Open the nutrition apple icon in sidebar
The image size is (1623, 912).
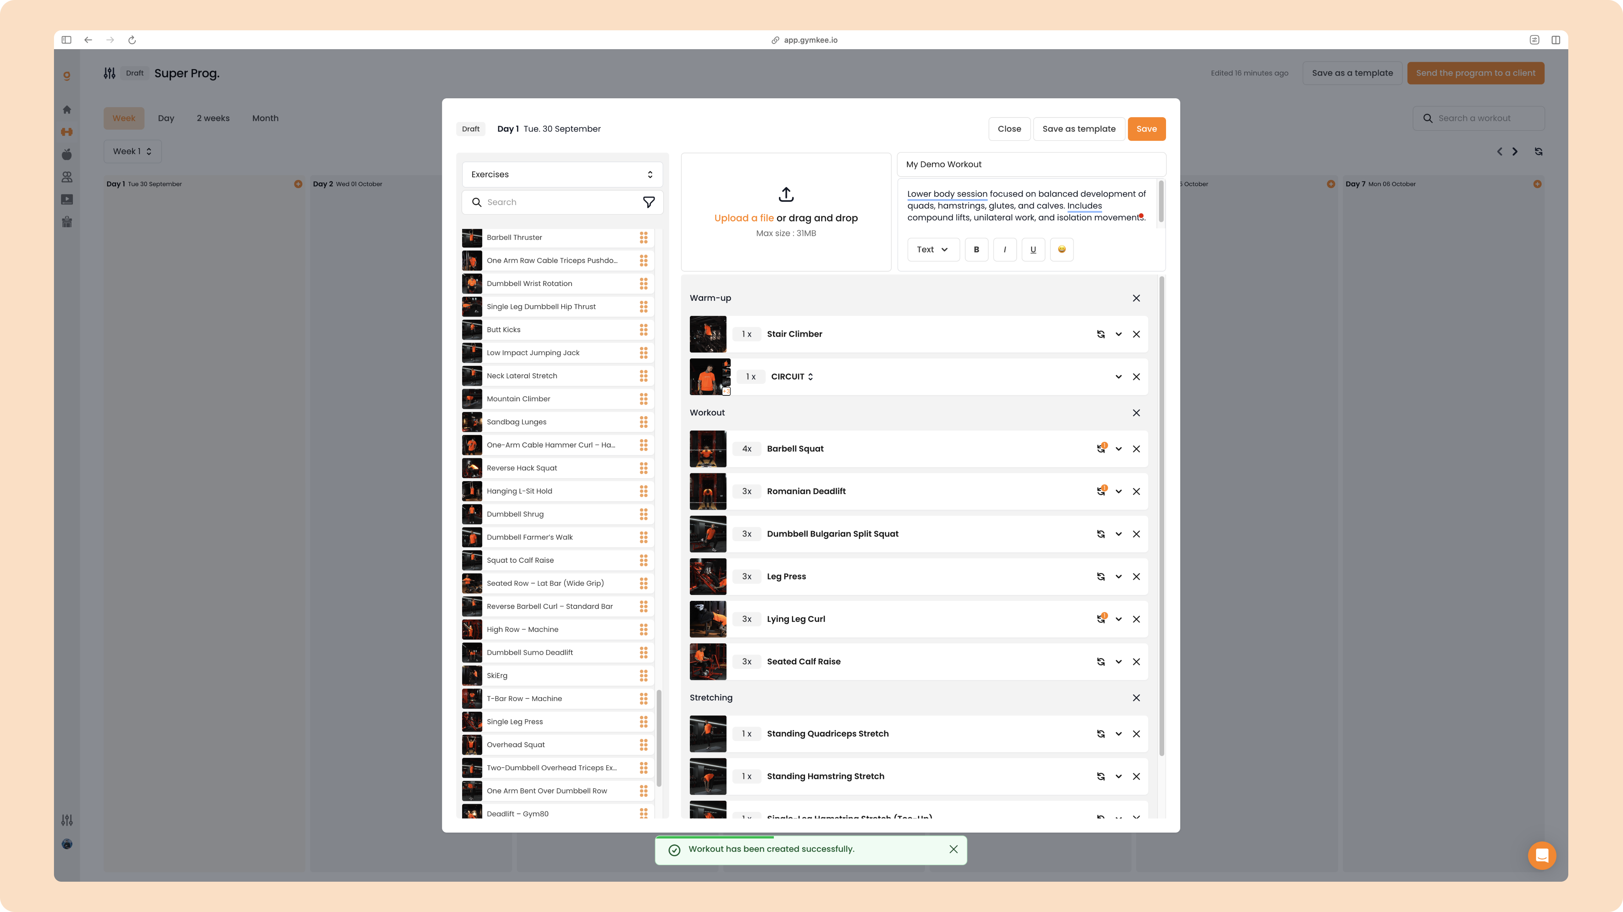tap(67, 154)
